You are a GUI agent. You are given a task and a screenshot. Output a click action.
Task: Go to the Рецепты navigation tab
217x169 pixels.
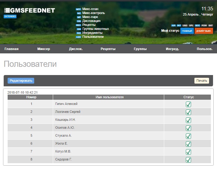(108, 49)
